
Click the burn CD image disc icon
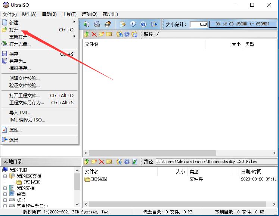pyautogui.click(x=108, y=24)
